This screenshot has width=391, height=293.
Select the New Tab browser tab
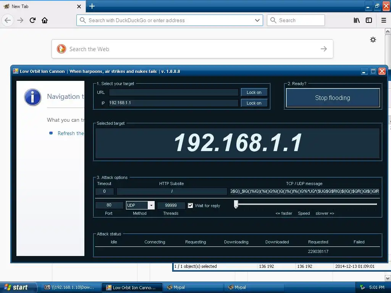click(x=42, y=6)
